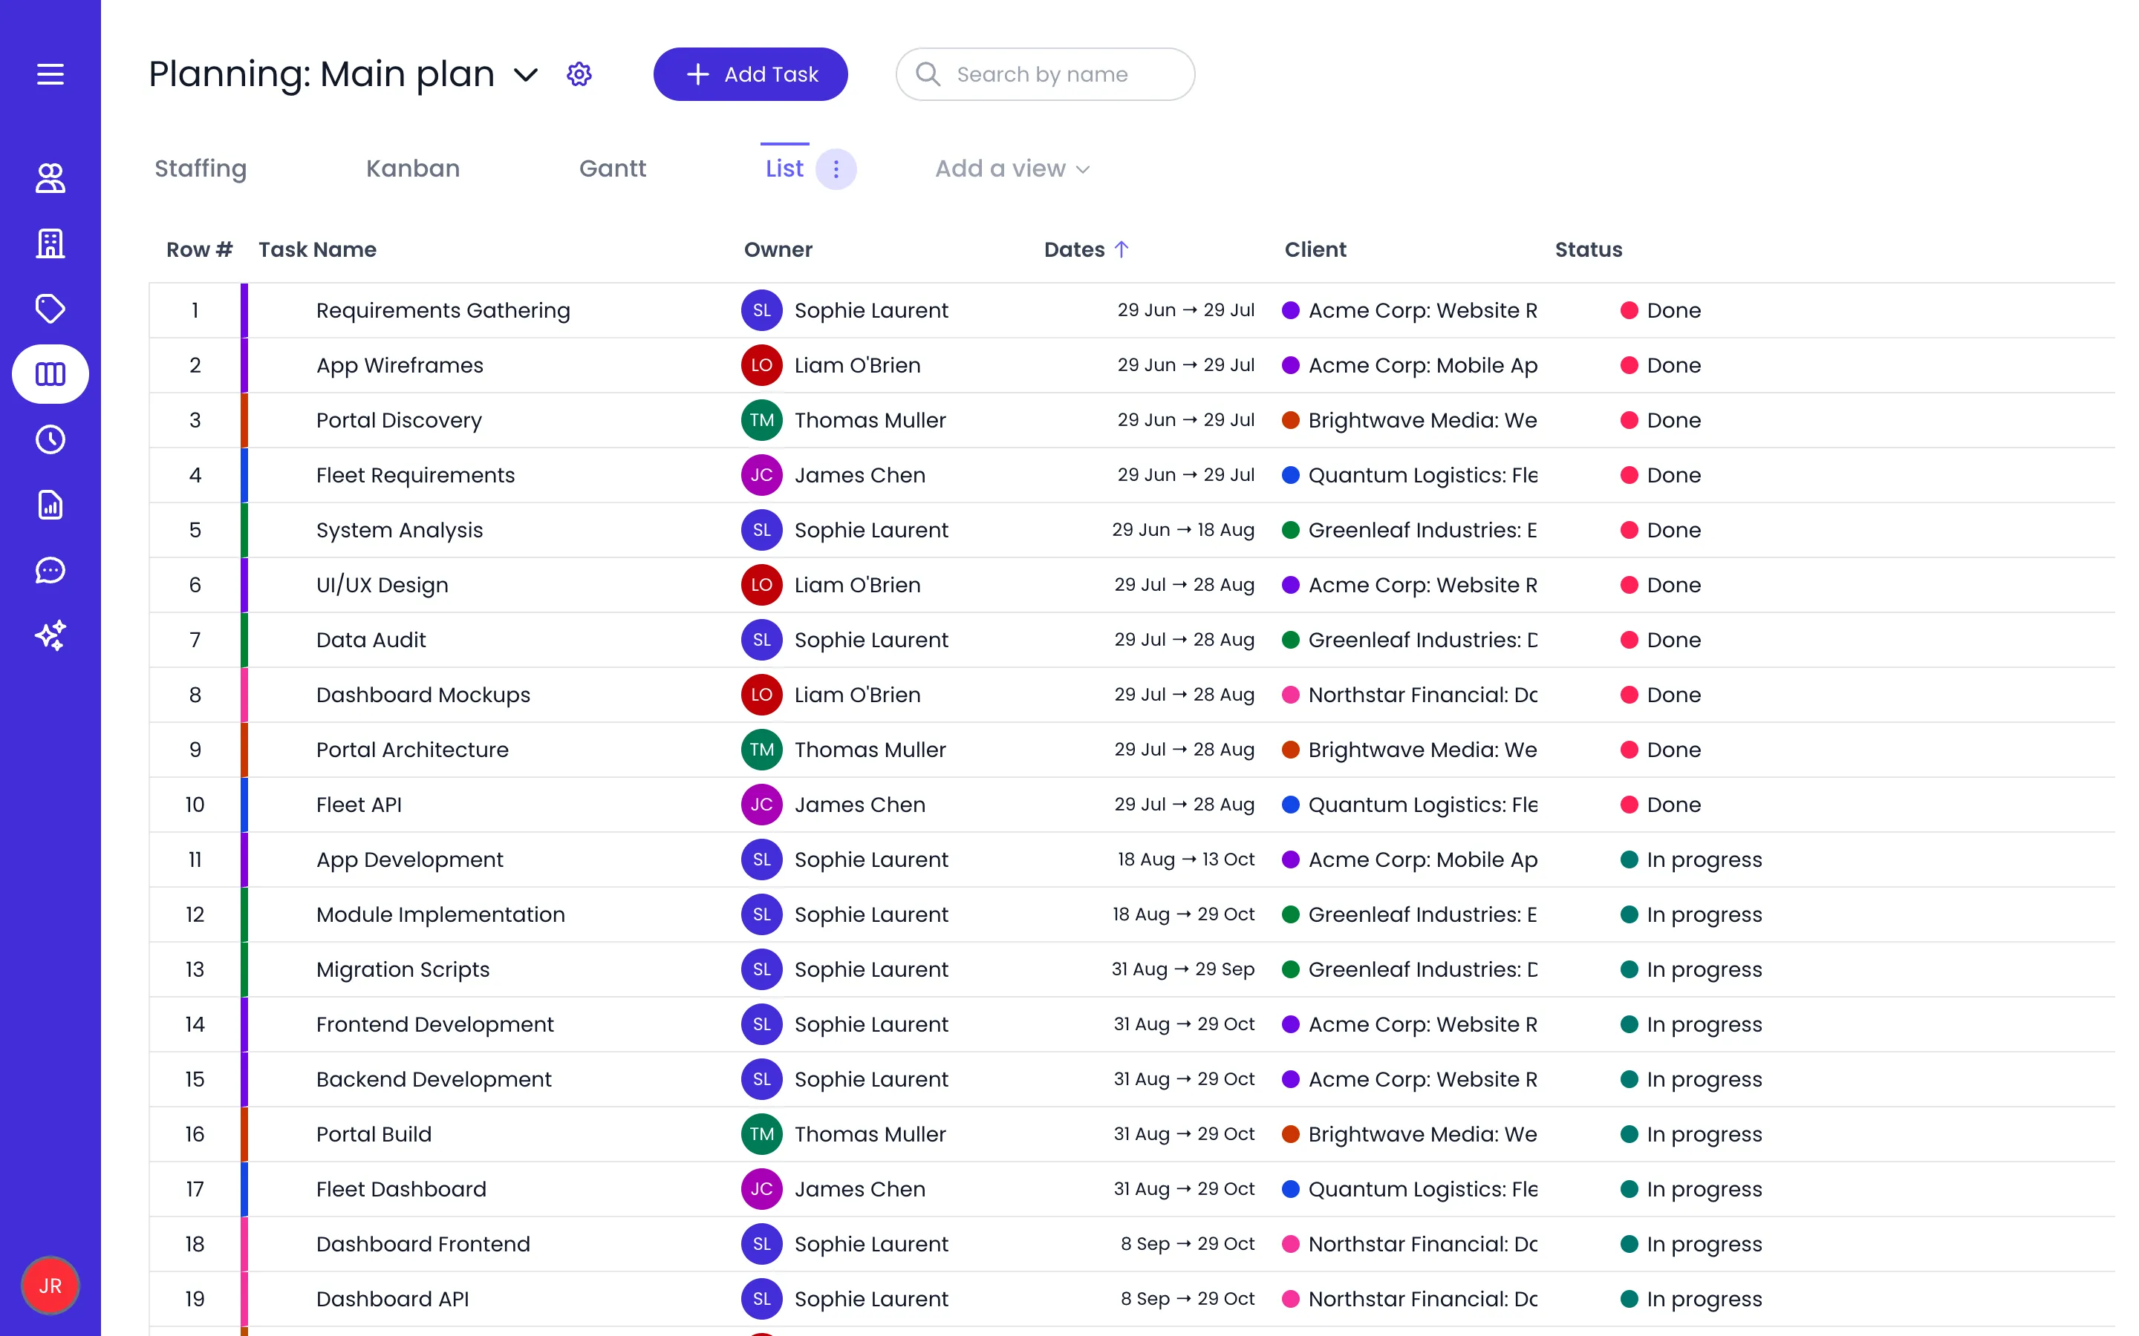Open the Add a view dropdown
The height and width of the screenshot is (1336, 2139).
tap(1013, 168)
